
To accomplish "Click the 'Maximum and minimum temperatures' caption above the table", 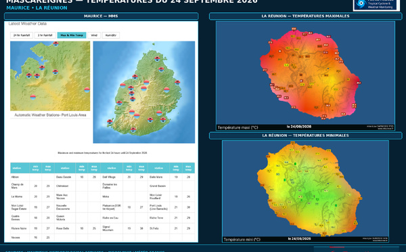I will pos(102,153).
